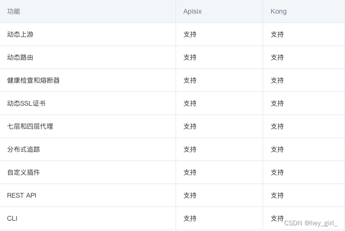Click the REST API feature cell

pos(22,195)
